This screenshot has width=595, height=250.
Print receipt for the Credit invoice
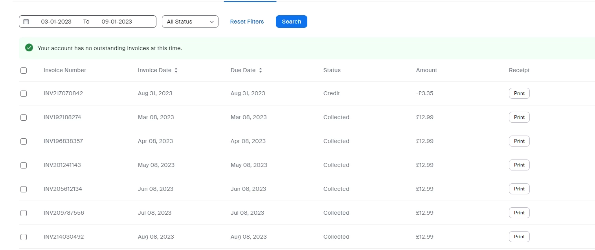pos(519,93)
